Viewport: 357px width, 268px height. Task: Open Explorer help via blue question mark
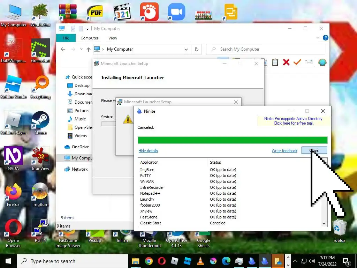[326, 38]
